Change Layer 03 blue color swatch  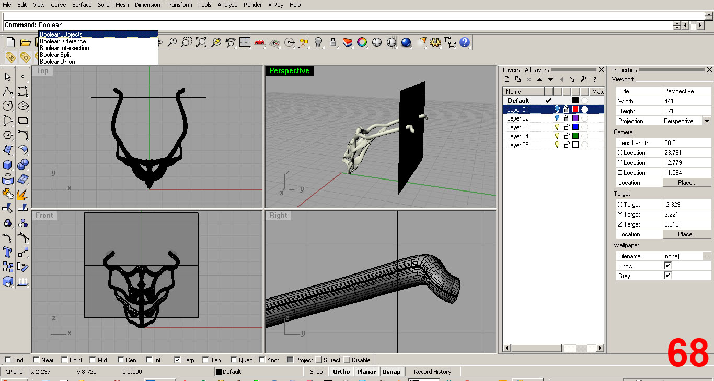point(575,127)
